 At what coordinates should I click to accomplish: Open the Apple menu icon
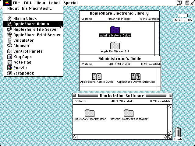pyautogui.click(x=7, y=3)
